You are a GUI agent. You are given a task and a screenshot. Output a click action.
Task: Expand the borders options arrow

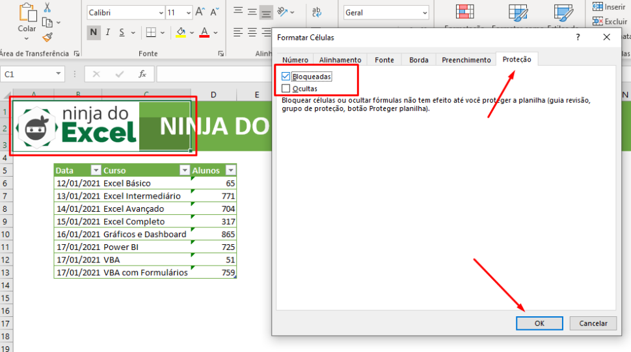pos(162,32)
